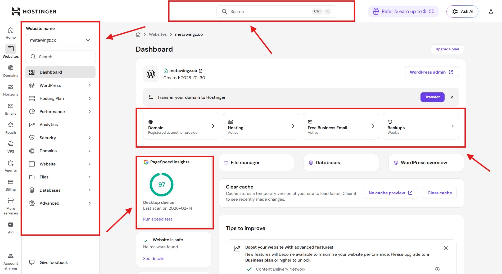Viewport: 502px width, 274px height.
Task: Open the Domain card
Action: [181, 126]
